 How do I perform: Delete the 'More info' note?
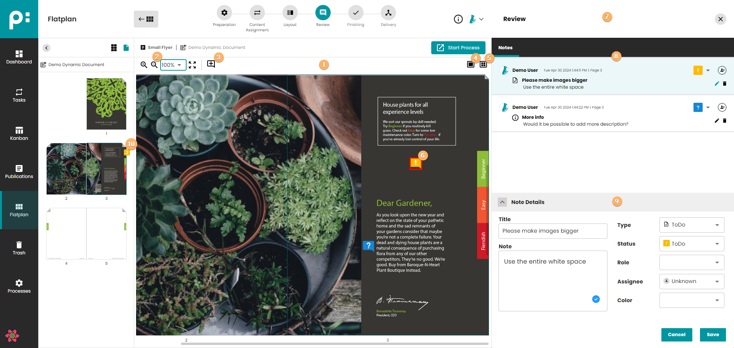pyautogui.click(x=724, y=121)
